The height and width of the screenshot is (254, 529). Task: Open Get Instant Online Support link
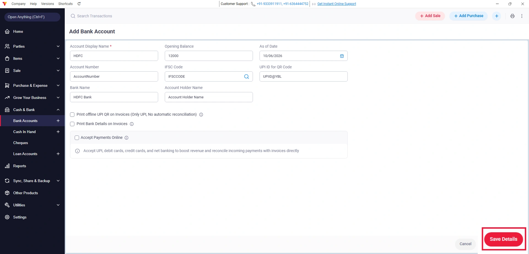point(337,4)
